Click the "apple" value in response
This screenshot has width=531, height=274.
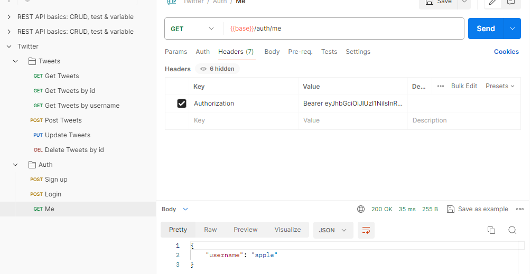point(265,255)
